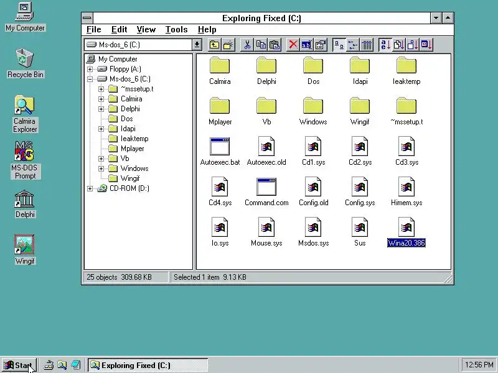Viewport: 498px width, 373px height.
Task: Select the Mouse.sys file icon
Action: coord(266,233)
